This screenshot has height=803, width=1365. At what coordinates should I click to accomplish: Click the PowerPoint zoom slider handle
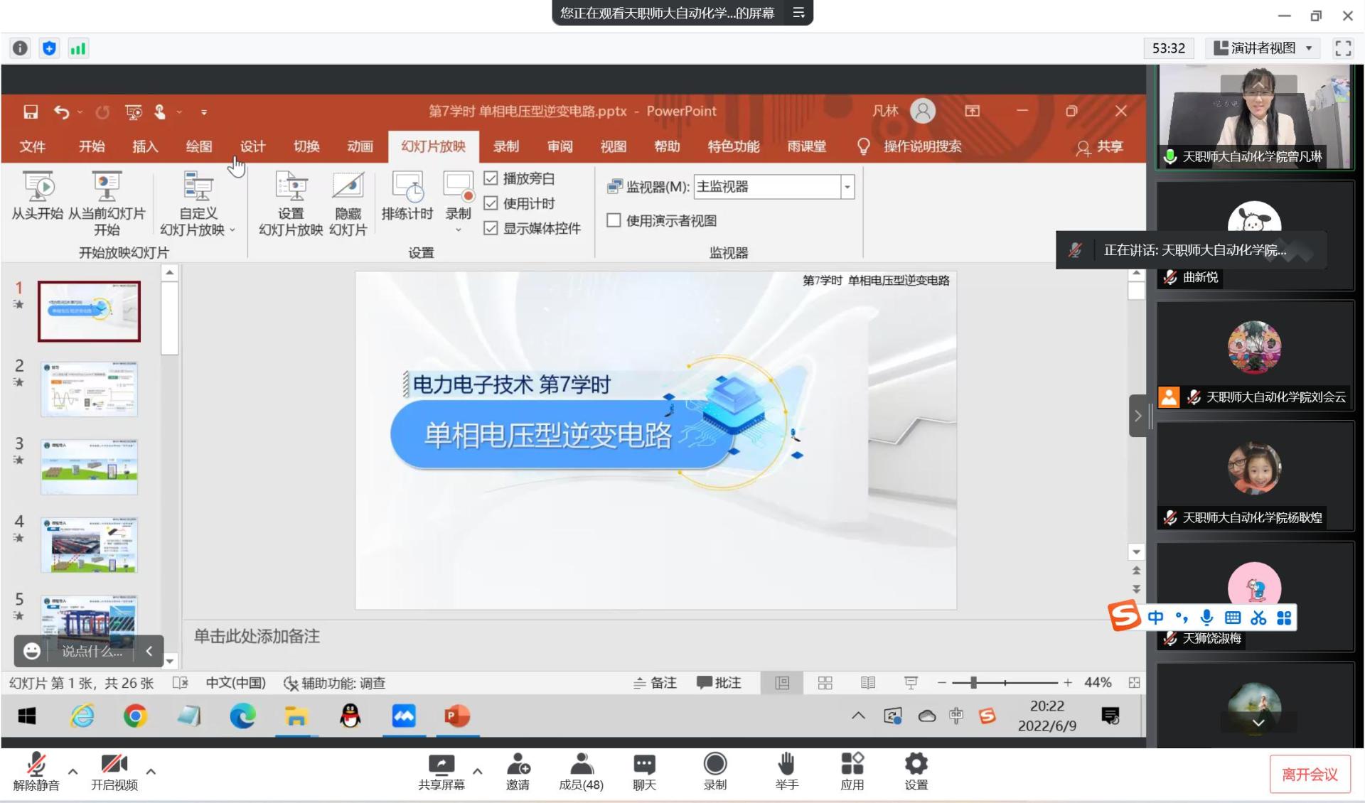[x=973, y=683]
